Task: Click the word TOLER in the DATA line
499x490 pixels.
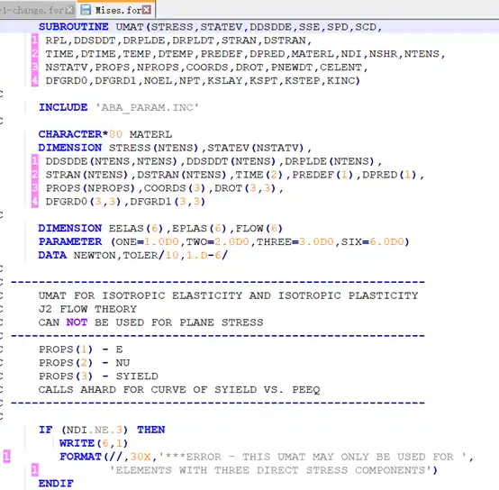Action: [141, 255]
